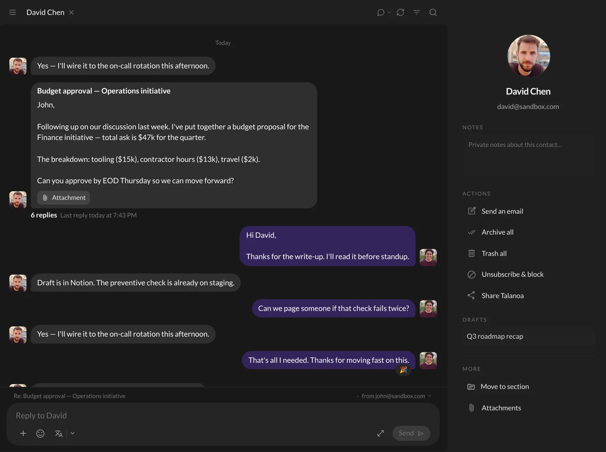606x452 pixels.
Task: Click the refresh sync icon
Action: pyautogui.click(x=400, y=12)
